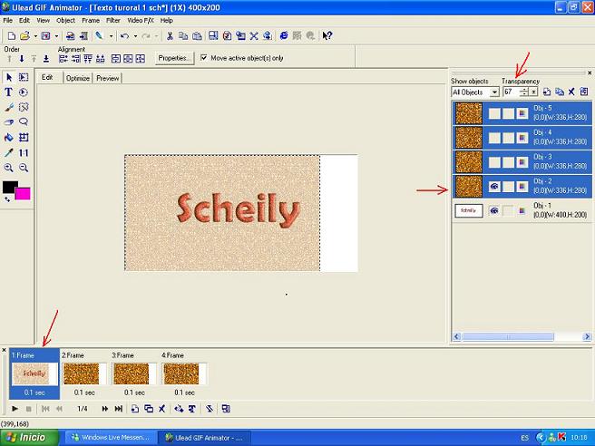Image resolution: width=595 pixels, height=446 pixels.
Task: Click Duplicate Frame icon in frame panel
Action: tap(149, 409)
